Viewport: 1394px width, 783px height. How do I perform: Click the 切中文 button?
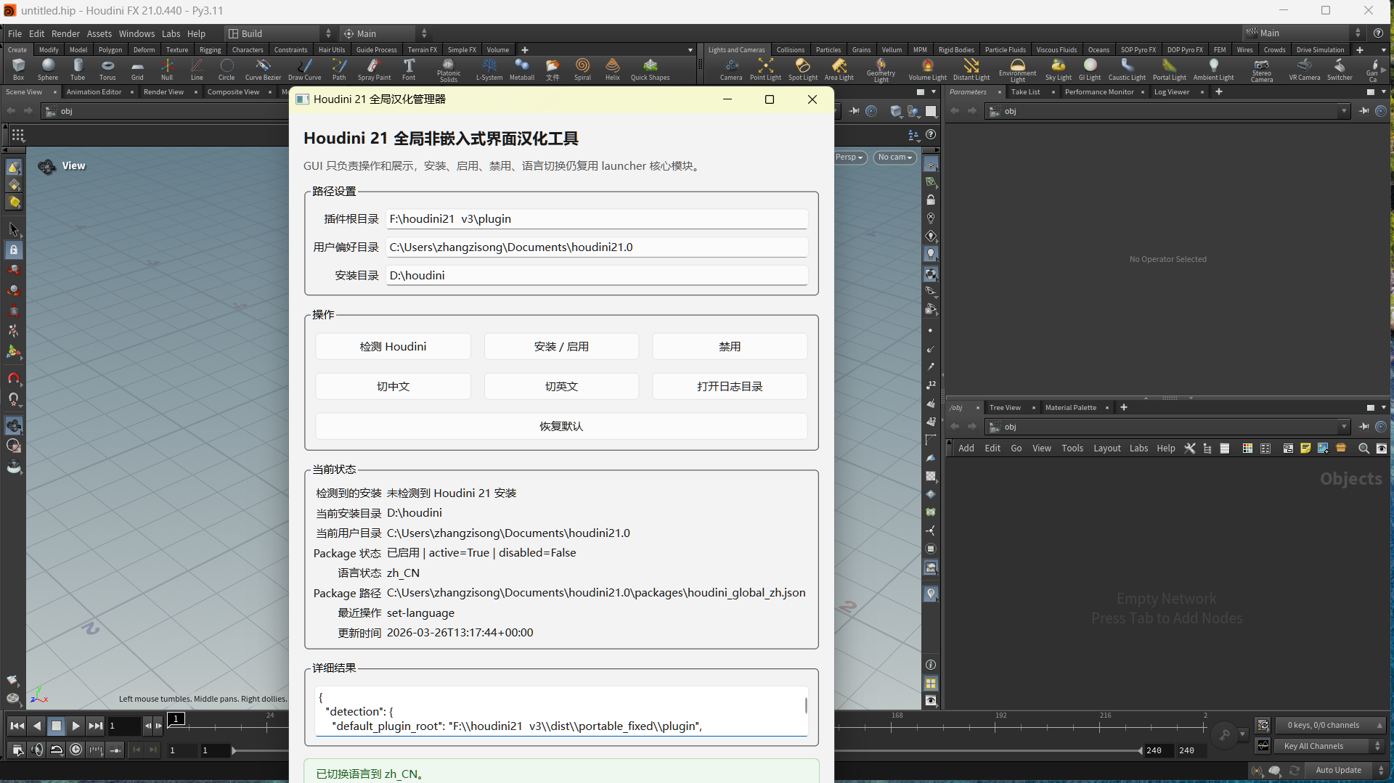point(393,387)
